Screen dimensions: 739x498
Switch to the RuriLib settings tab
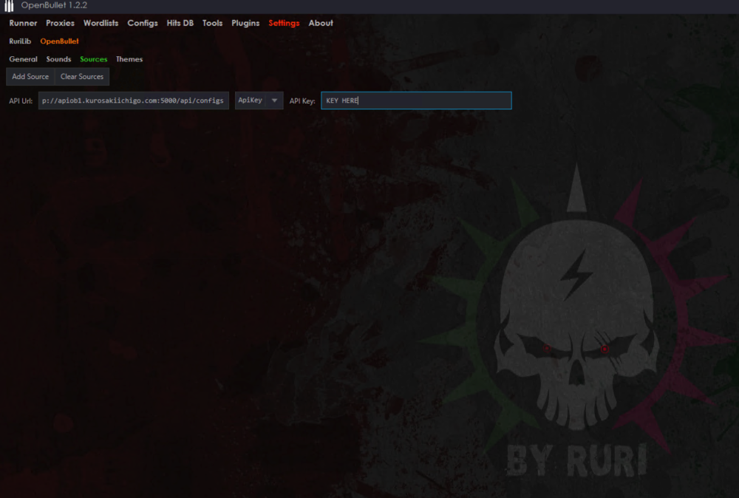click(x=20, y=41)
